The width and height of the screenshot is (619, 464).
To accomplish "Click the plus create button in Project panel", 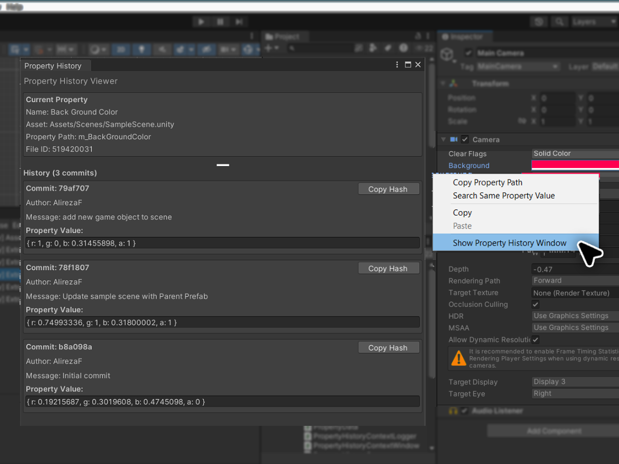I will click(x=268, y=48).
